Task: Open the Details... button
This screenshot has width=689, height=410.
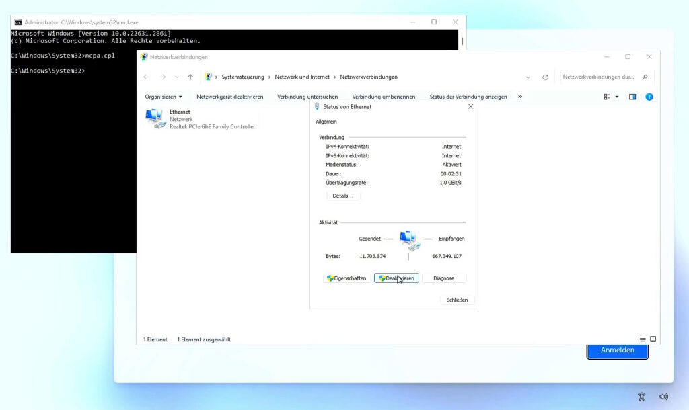Action: coord(343,196)
